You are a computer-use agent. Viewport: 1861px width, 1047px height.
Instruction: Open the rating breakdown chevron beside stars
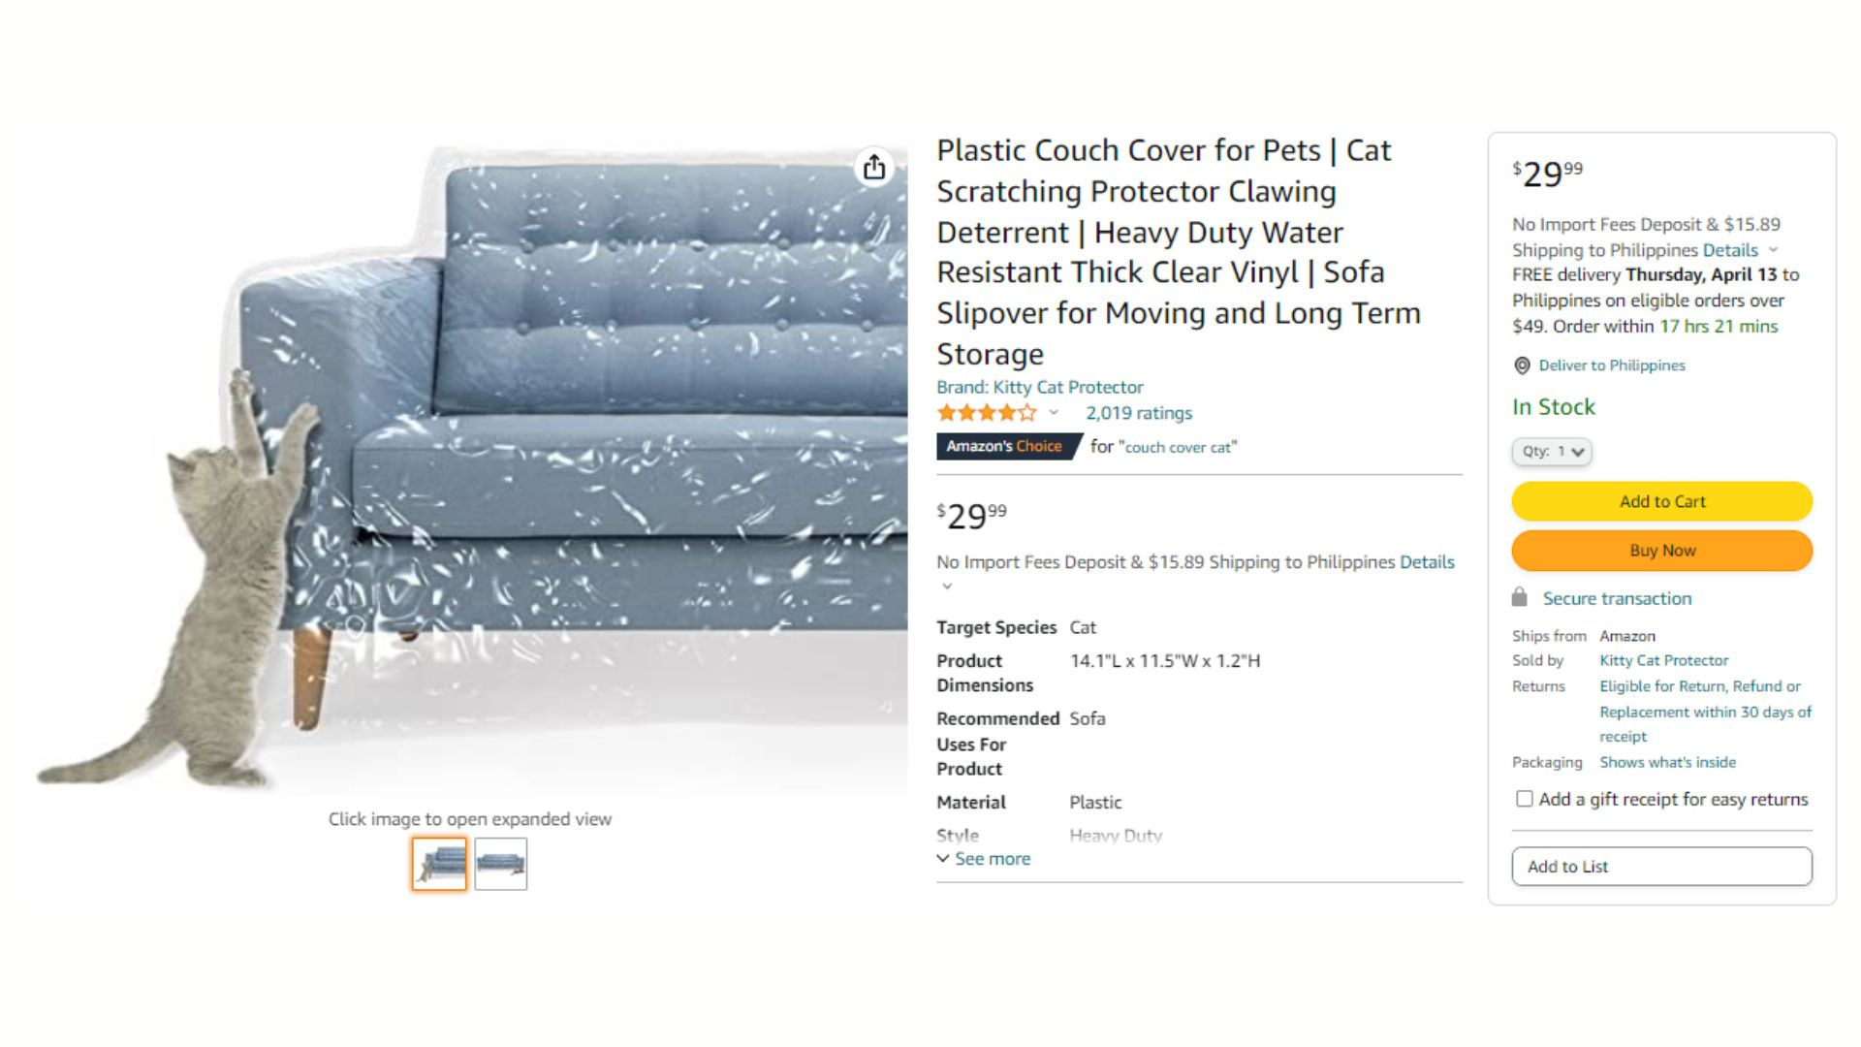coord(1054,413)
